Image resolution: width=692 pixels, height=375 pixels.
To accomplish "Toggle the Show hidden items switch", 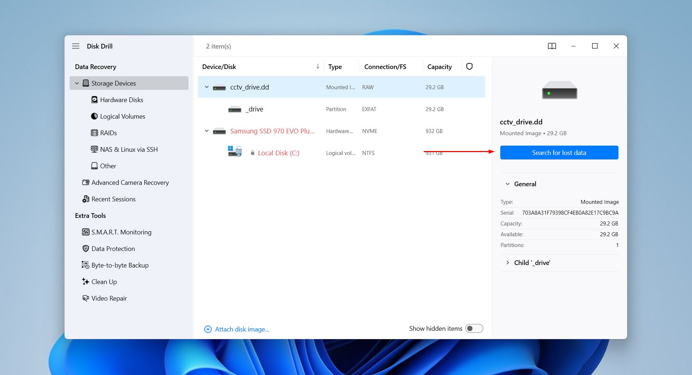I will click(x=474, y=329).
